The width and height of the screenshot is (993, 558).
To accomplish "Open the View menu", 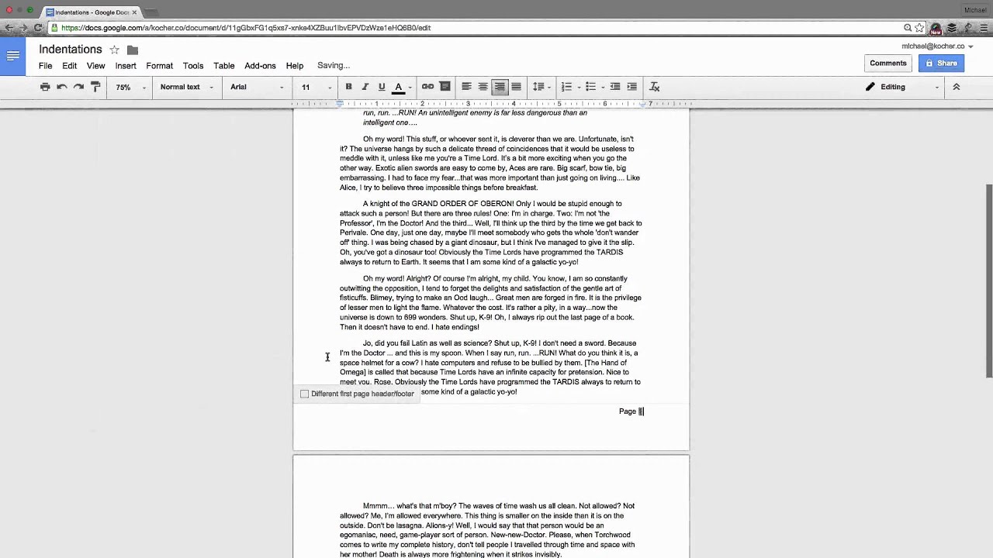I will tap(95, 66).
